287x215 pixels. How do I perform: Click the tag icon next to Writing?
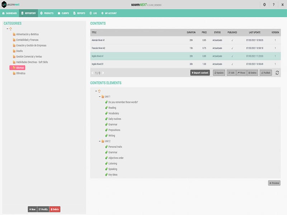click(106, 135)
